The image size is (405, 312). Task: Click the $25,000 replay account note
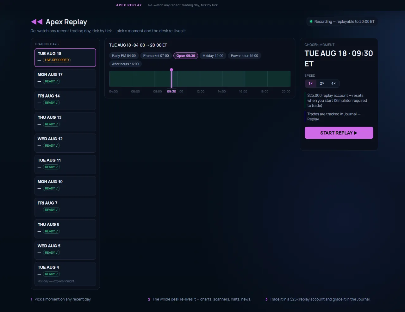click(x=339, y=100)
